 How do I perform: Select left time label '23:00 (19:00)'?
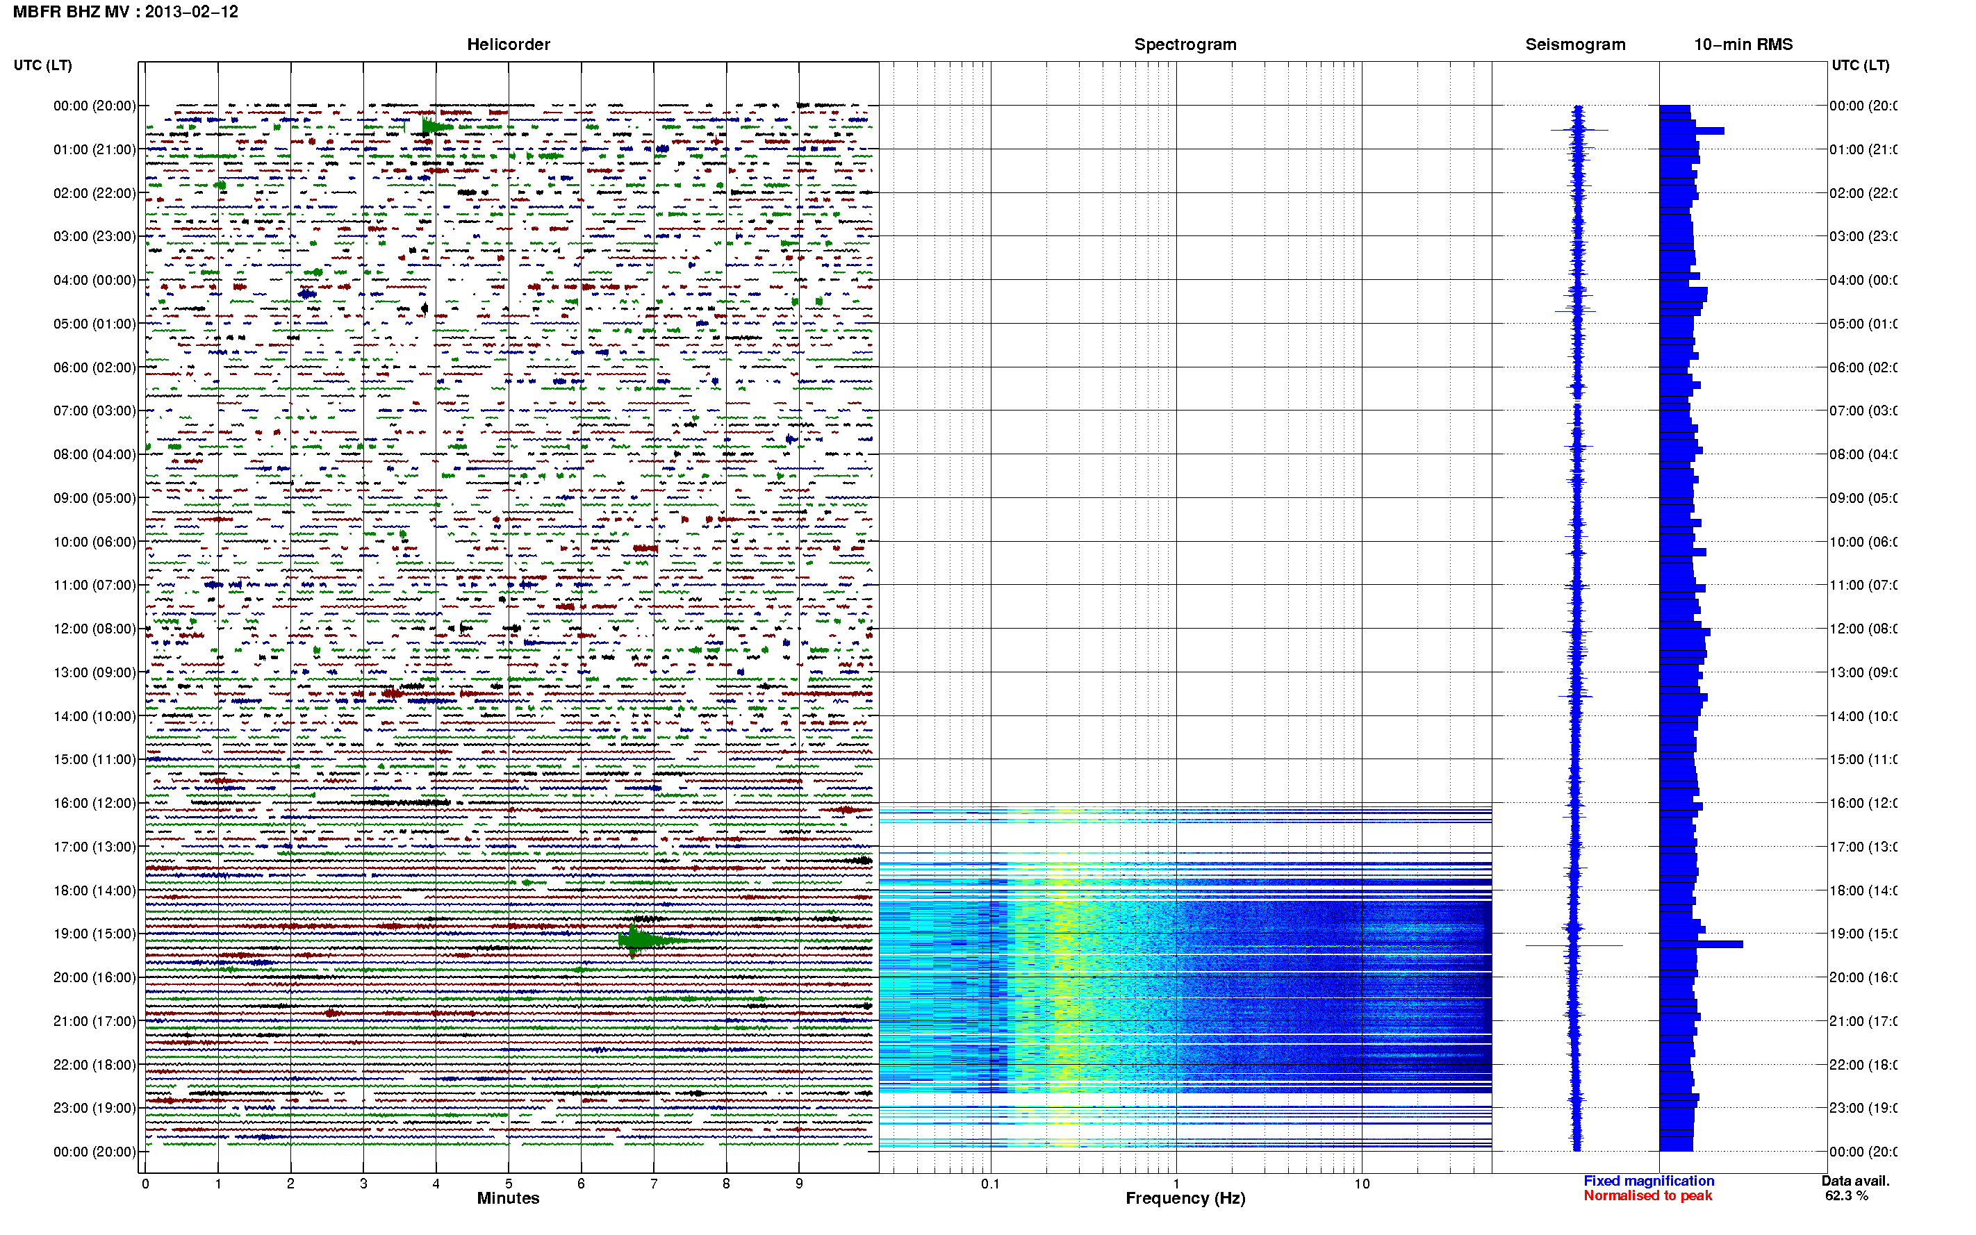(x=94, y=1108)
